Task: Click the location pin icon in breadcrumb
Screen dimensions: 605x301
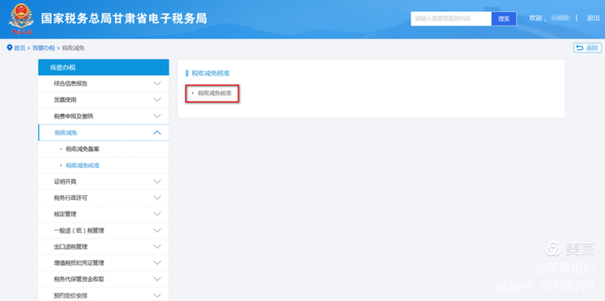Action: (x=10, y=48)
